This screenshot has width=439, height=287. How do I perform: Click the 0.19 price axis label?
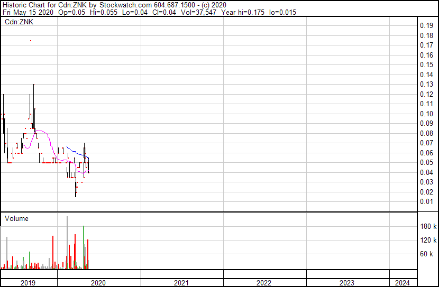[426, 26]
